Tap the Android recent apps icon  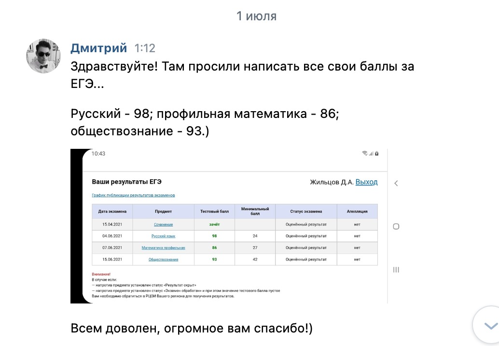396,270
